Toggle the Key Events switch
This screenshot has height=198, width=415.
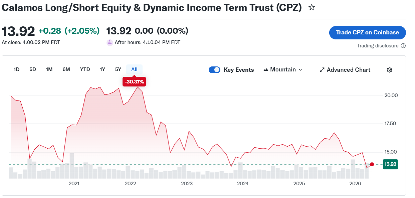[214, 70]
